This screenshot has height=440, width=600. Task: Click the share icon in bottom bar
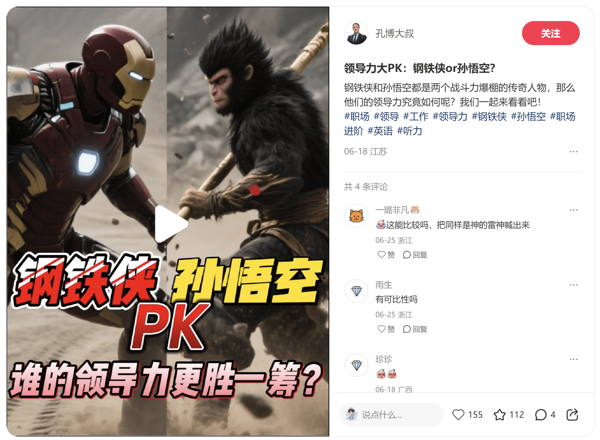(572, 414)
